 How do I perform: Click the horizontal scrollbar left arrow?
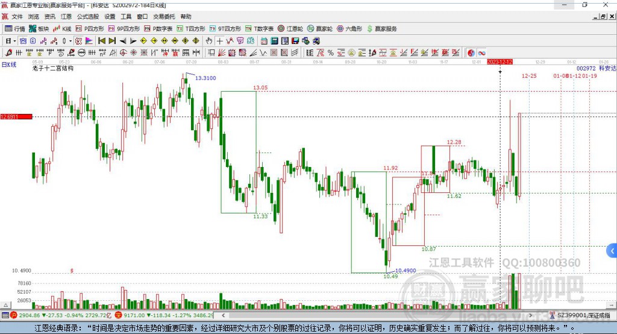click(223, 315)
